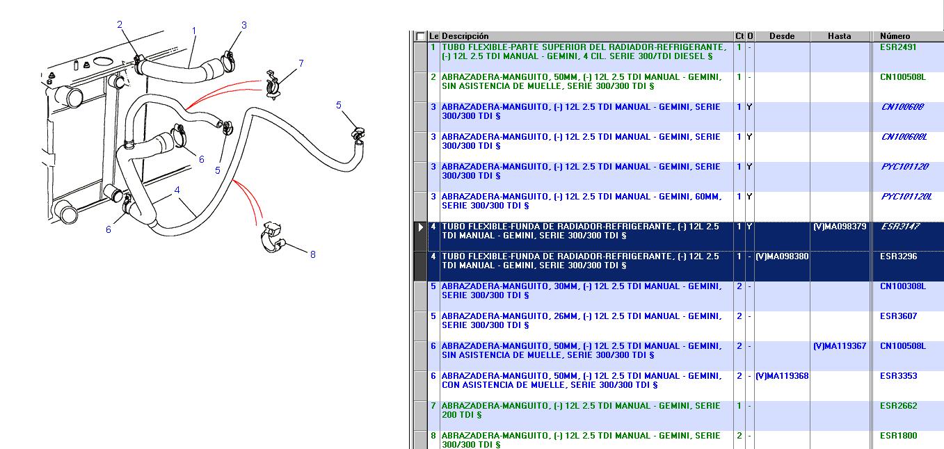Open part number CN100608
Screen dimensions: 944x449
pyautogui.click(x=902, y=107)
